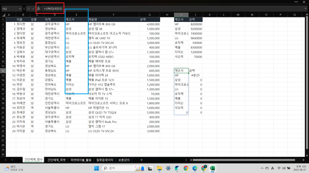Open the ribbon display options ellipsis
This screenshot has width=309, height=173.
296,2
